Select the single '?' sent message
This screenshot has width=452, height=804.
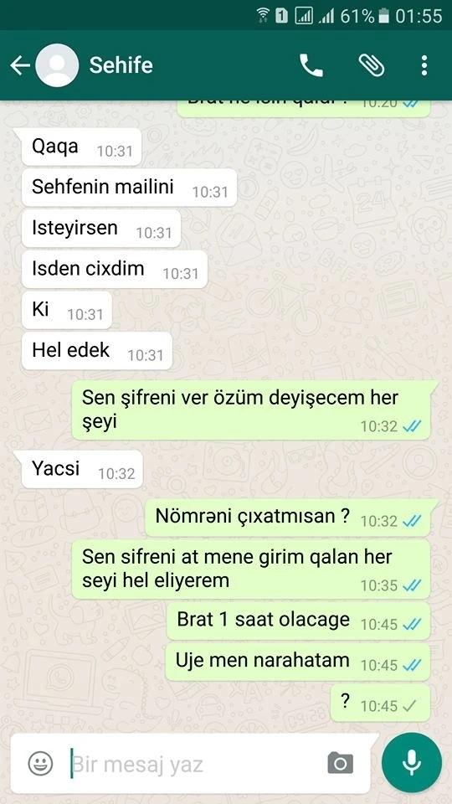(x=380, y=703)
